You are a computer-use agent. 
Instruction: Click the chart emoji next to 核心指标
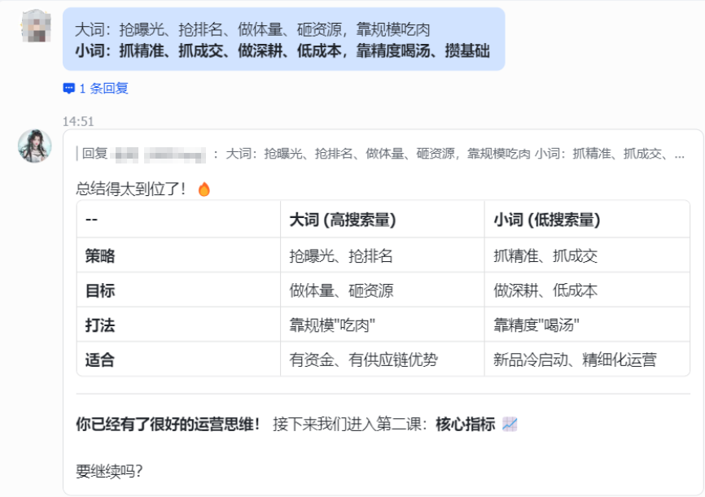click(510, 424)
